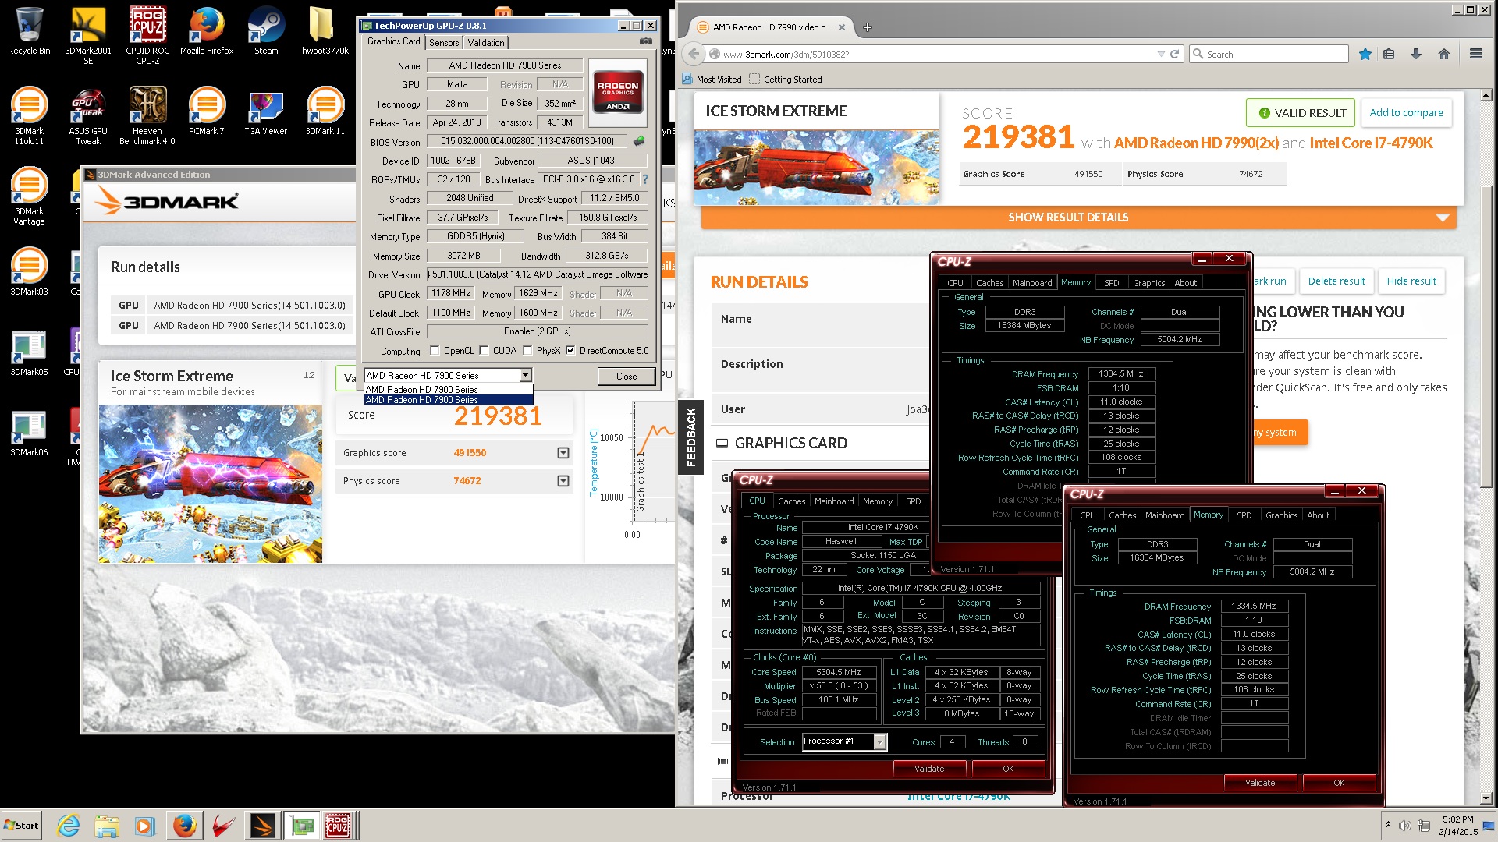
Task: Click 3DMark taskbar icon
Action: coord(263,826)
